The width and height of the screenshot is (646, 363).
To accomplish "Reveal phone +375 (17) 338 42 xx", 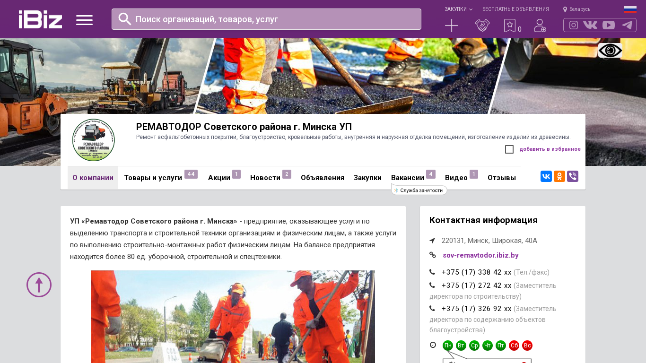I will click(x=476, y=272).
